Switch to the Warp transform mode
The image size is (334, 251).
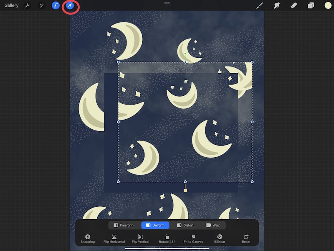[x=214, y=225]
